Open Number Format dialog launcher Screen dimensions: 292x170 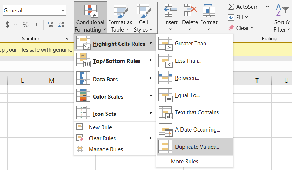[66, 38]
